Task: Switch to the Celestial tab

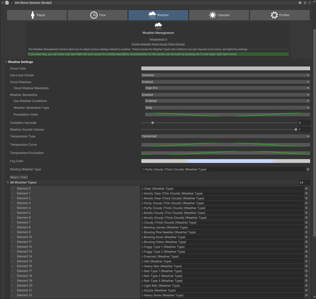Action: [219, 15]
